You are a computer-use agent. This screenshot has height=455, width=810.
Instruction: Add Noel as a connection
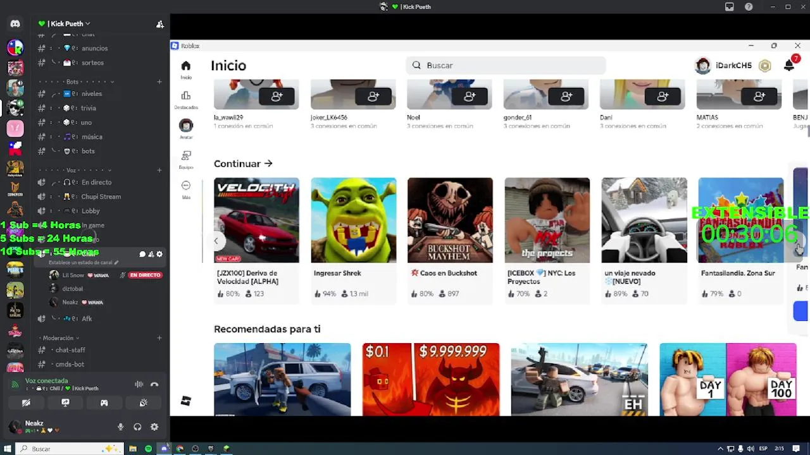click(x=470, y=96)
